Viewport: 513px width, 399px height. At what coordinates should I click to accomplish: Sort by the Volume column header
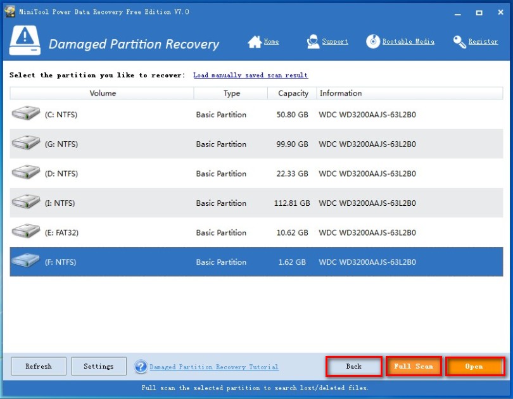point(102,93)
